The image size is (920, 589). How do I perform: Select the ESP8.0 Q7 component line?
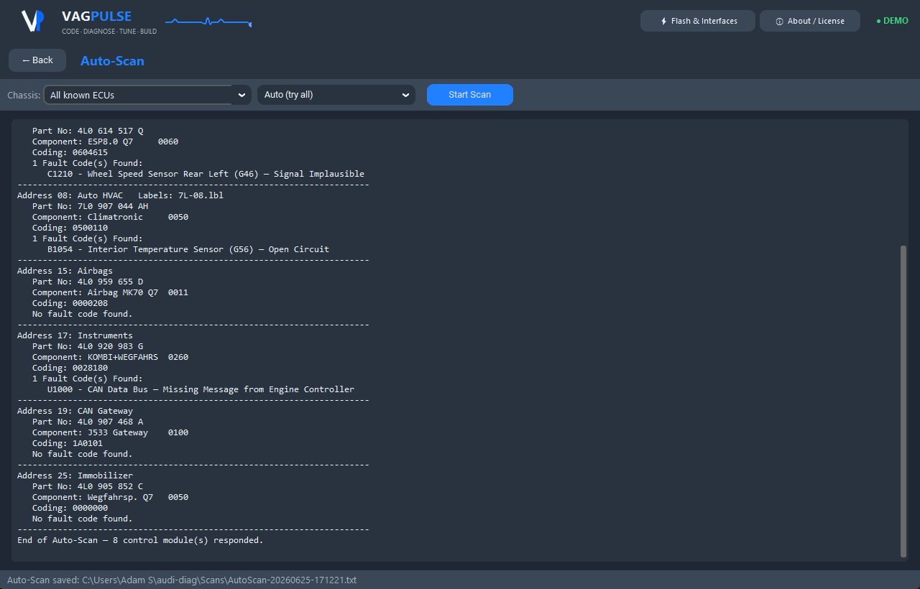105,142
